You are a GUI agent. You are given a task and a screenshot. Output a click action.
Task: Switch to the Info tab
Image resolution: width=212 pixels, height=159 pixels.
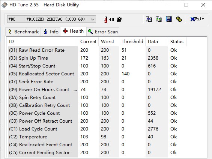click(51, 32)
